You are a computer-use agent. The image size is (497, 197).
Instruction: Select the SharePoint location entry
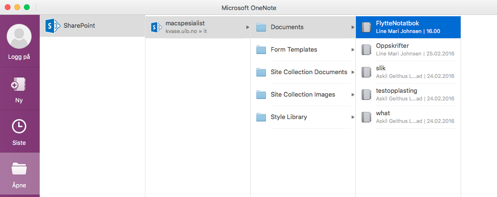[x=79, y=26]
